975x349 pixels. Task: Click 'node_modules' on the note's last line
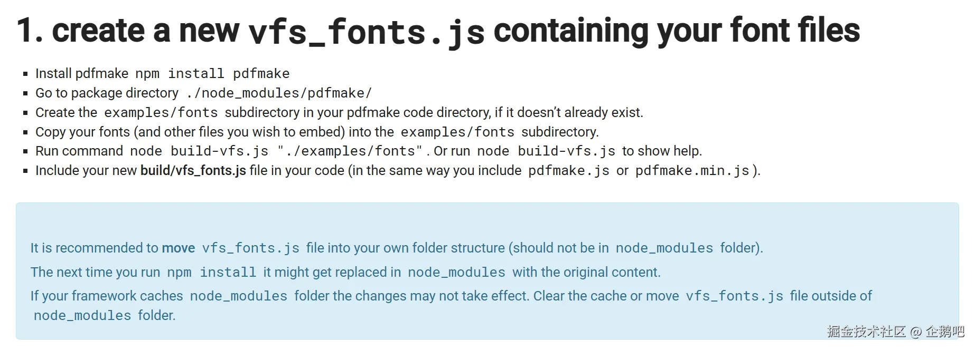(82, 316)
